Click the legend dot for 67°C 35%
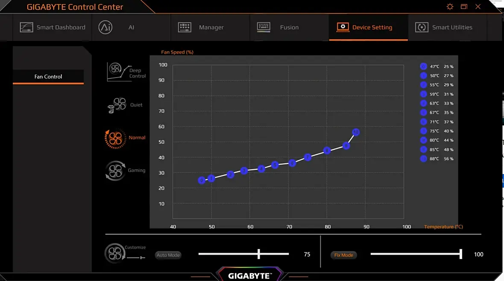The width and height of the screenshot is (504, 281). click(423, 113)
